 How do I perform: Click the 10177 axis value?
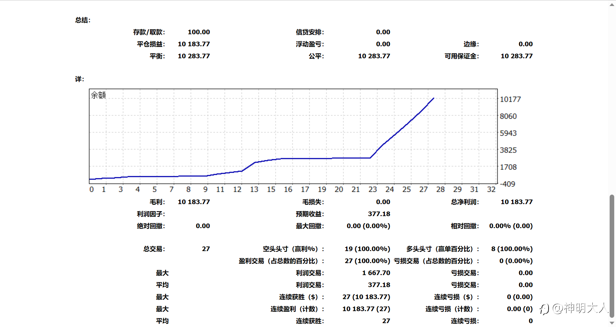tap(510, 99)
